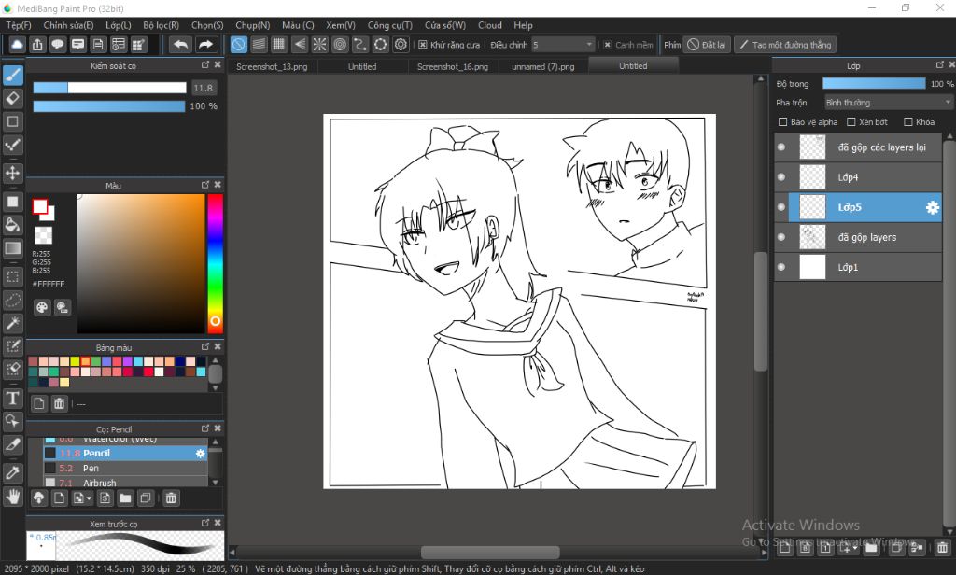Image resolution: width=956 pixels, height=575 pixels.
Task: Enable the curve snap guide
Action: [360, 45]
